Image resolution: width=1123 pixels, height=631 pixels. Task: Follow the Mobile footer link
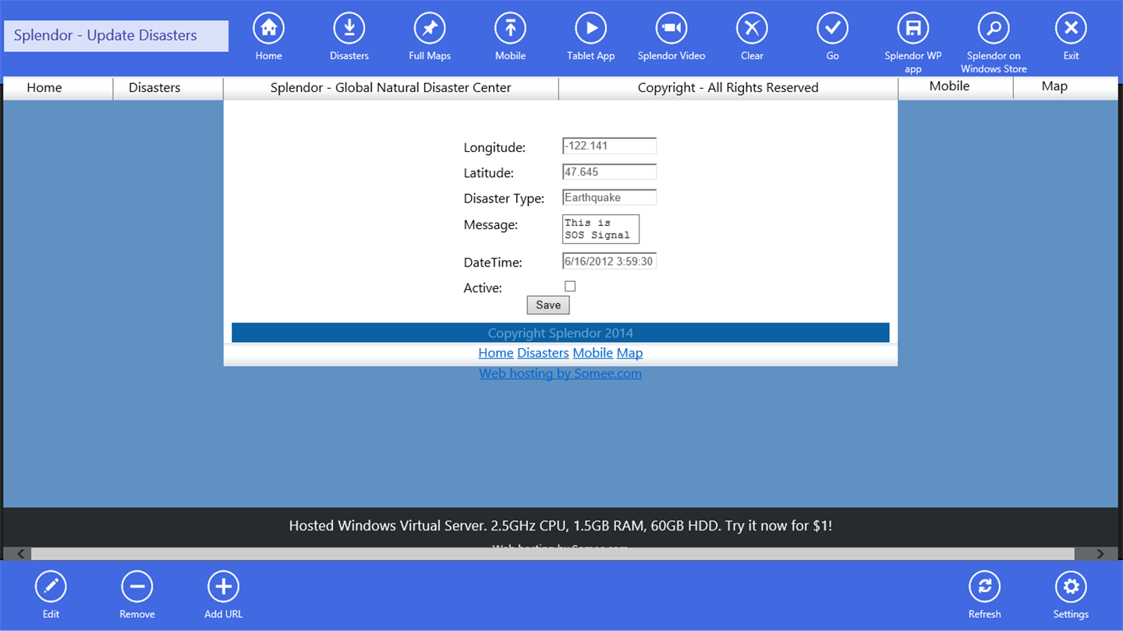[593, 353]
